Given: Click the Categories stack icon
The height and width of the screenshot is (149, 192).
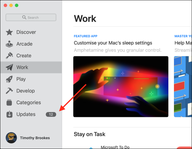Looking at the screenshot, I should (9, 102).
